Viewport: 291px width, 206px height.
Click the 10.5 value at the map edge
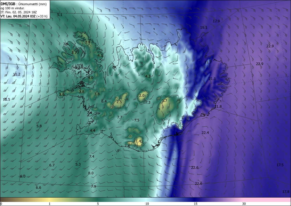7,100
